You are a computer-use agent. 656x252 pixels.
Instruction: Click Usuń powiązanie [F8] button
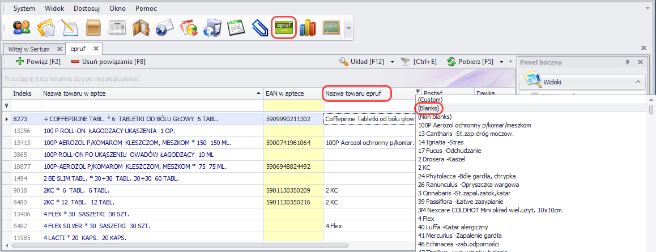(x=108, y=62)
